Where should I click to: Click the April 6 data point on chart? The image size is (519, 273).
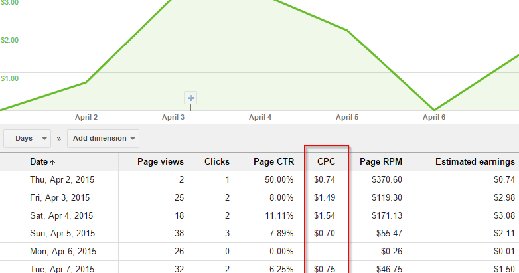[x=434, y=110]
